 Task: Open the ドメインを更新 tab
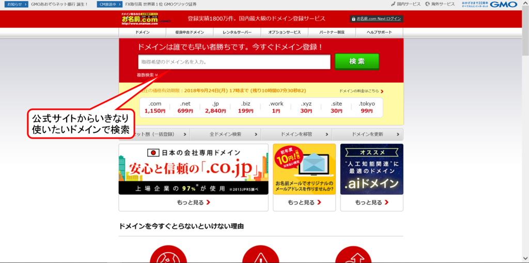point(367,134)
